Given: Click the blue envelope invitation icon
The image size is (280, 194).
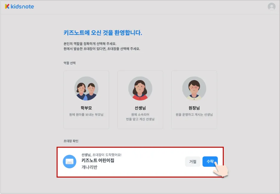Looking at the screenshot, I should pyautogui.click(x=69, y=161).
